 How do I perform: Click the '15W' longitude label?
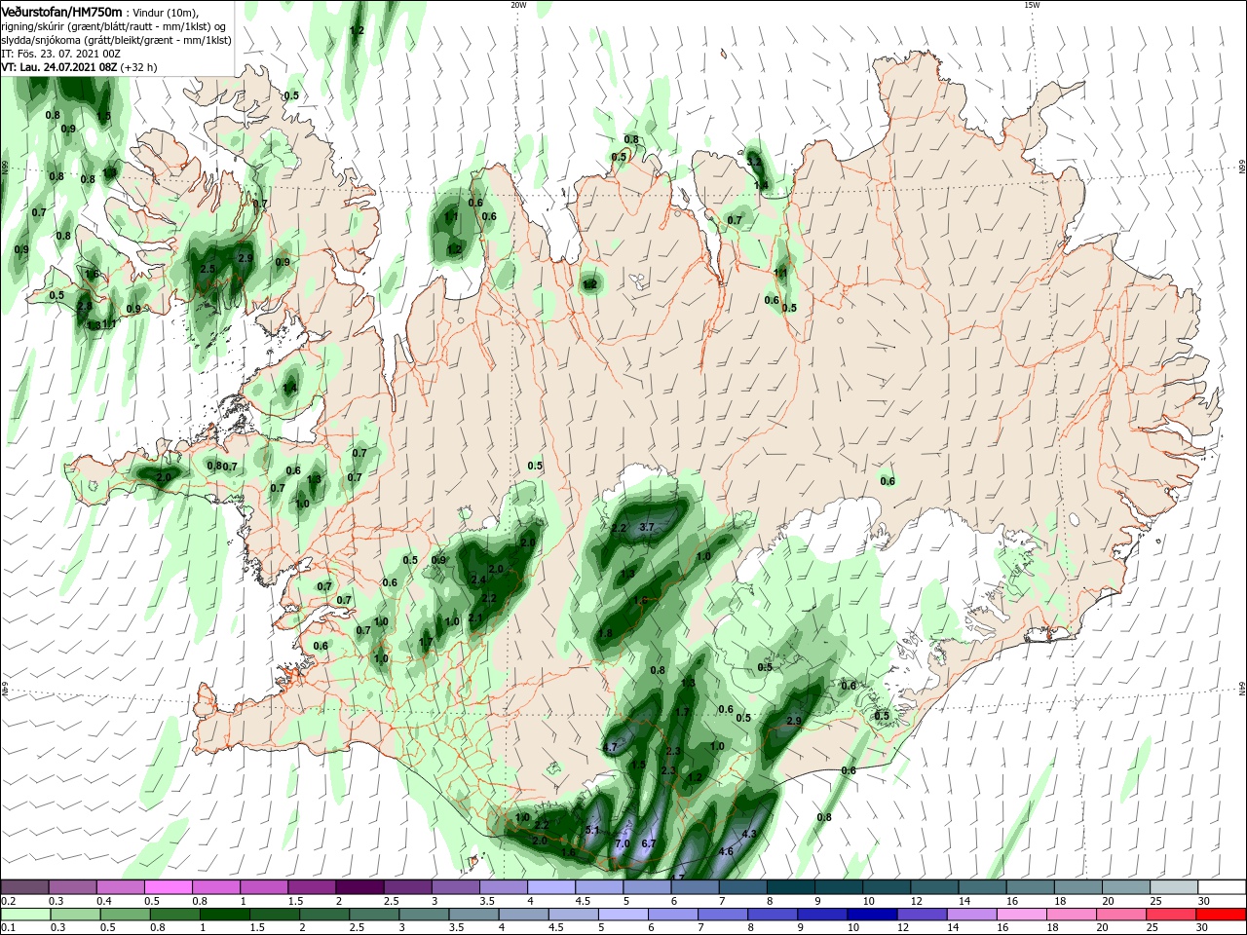click(x=1032, y=5)
